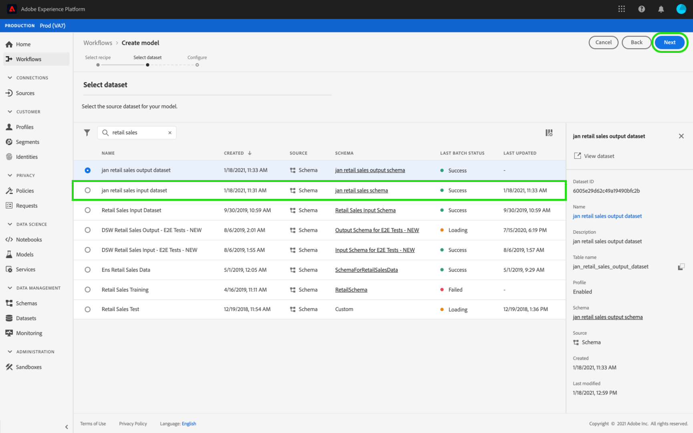Collapse the left sidebar with arrow
The width and height of the screenshot is (693, 433).
click(66, 427)
